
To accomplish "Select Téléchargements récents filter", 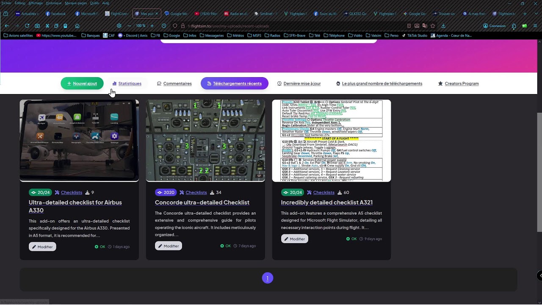I will (x=235, y=83).
